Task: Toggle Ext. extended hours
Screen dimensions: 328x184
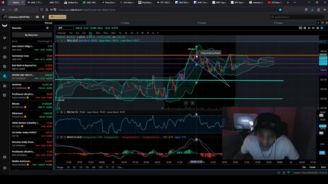Action: [x=304, y=167]
